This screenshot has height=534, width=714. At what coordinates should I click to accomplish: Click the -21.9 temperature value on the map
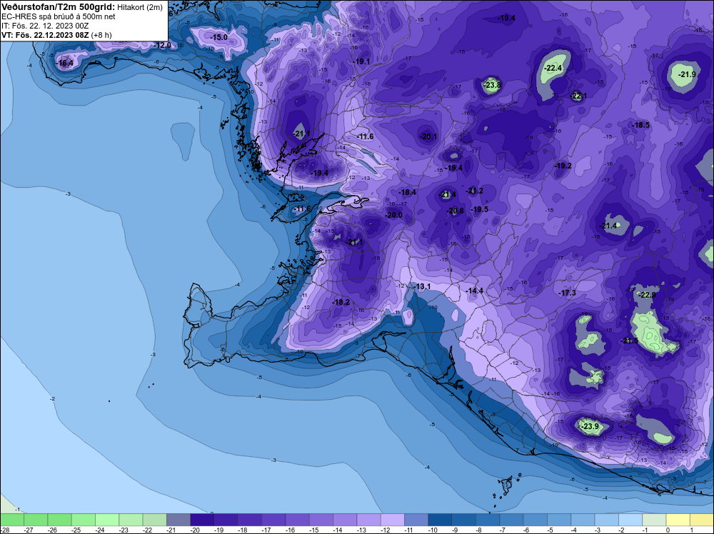[x=687, y=74]
